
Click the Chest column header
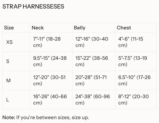pyautogui.click(x=124, y=28)
